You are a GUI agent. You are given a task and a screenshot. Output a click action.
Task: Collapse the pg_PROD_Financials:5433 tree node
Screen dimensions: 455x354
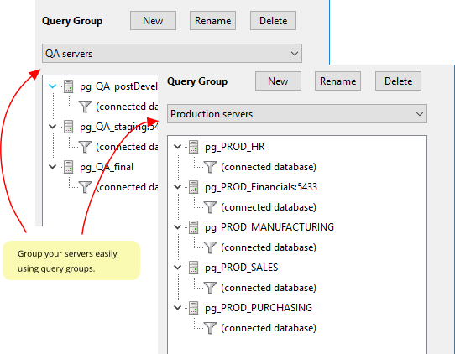[177, 187]
